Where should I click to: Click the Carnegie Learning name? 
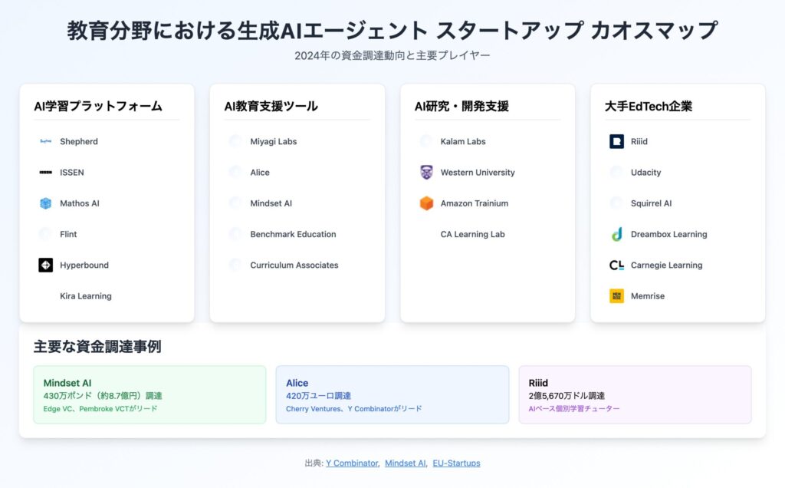[666, 265]
